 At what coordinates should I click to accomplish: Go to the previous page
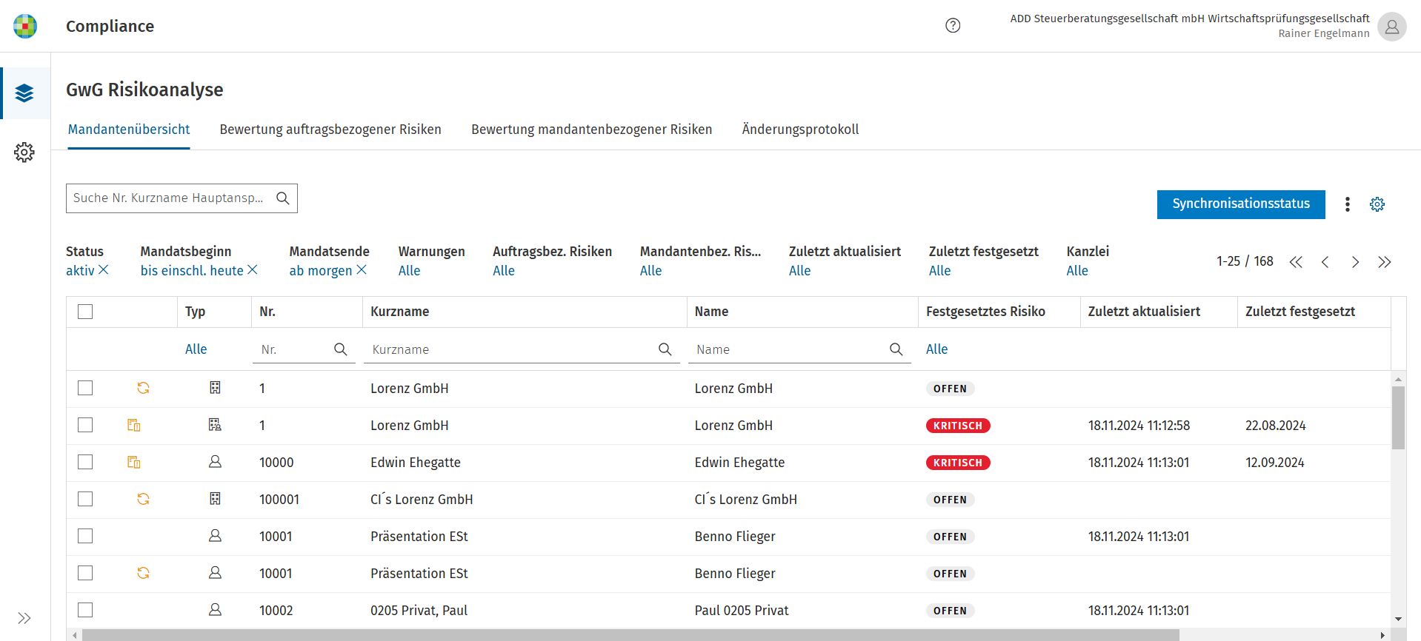pos(1325,262)
